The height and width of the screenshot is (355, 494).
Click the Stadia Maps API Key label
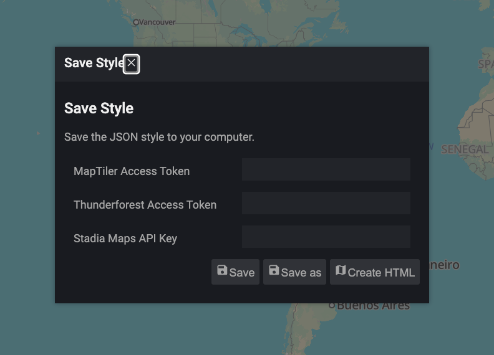(x=125, y=239)
